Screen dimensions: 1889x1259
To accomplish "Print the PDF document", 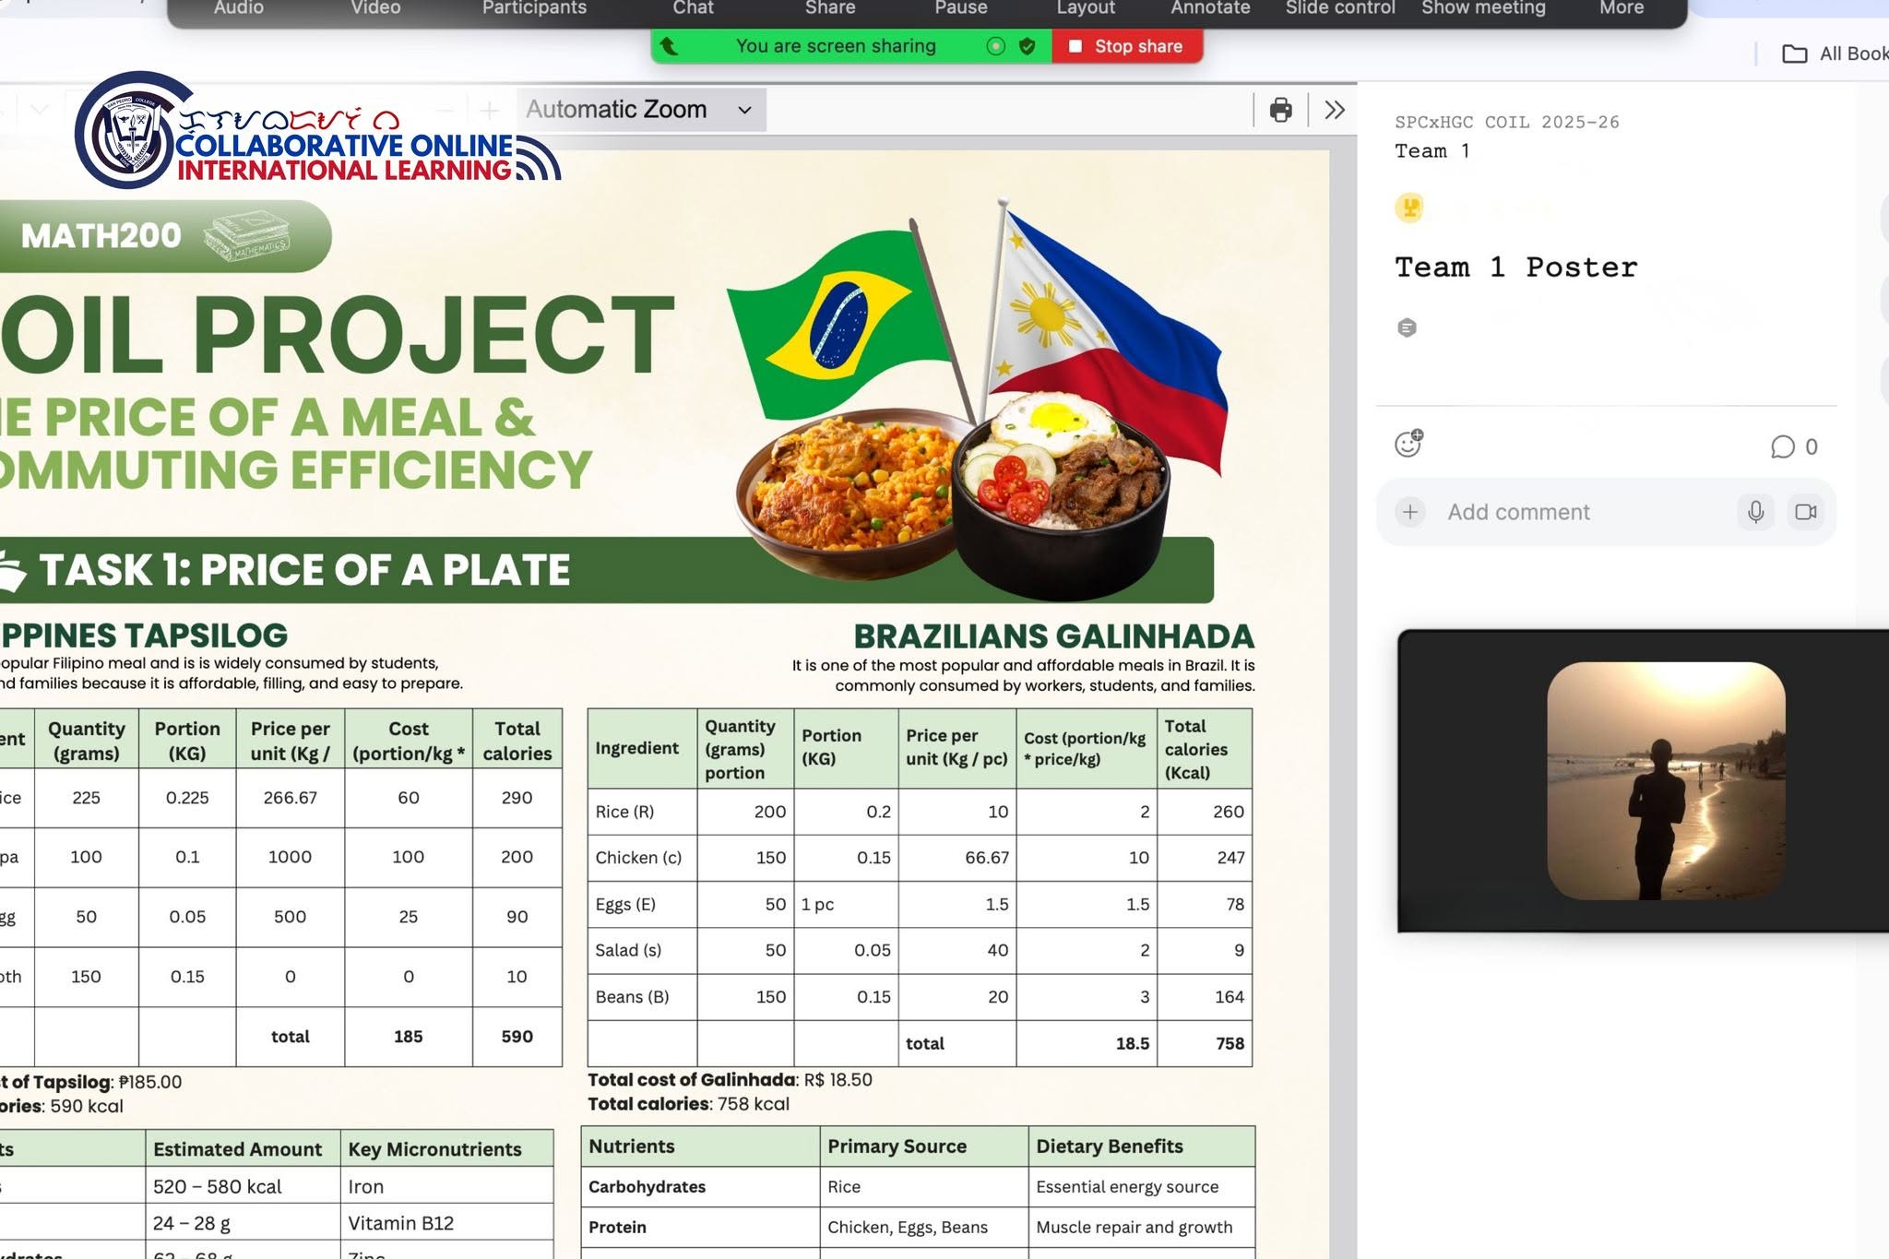I will (1280, 110).
